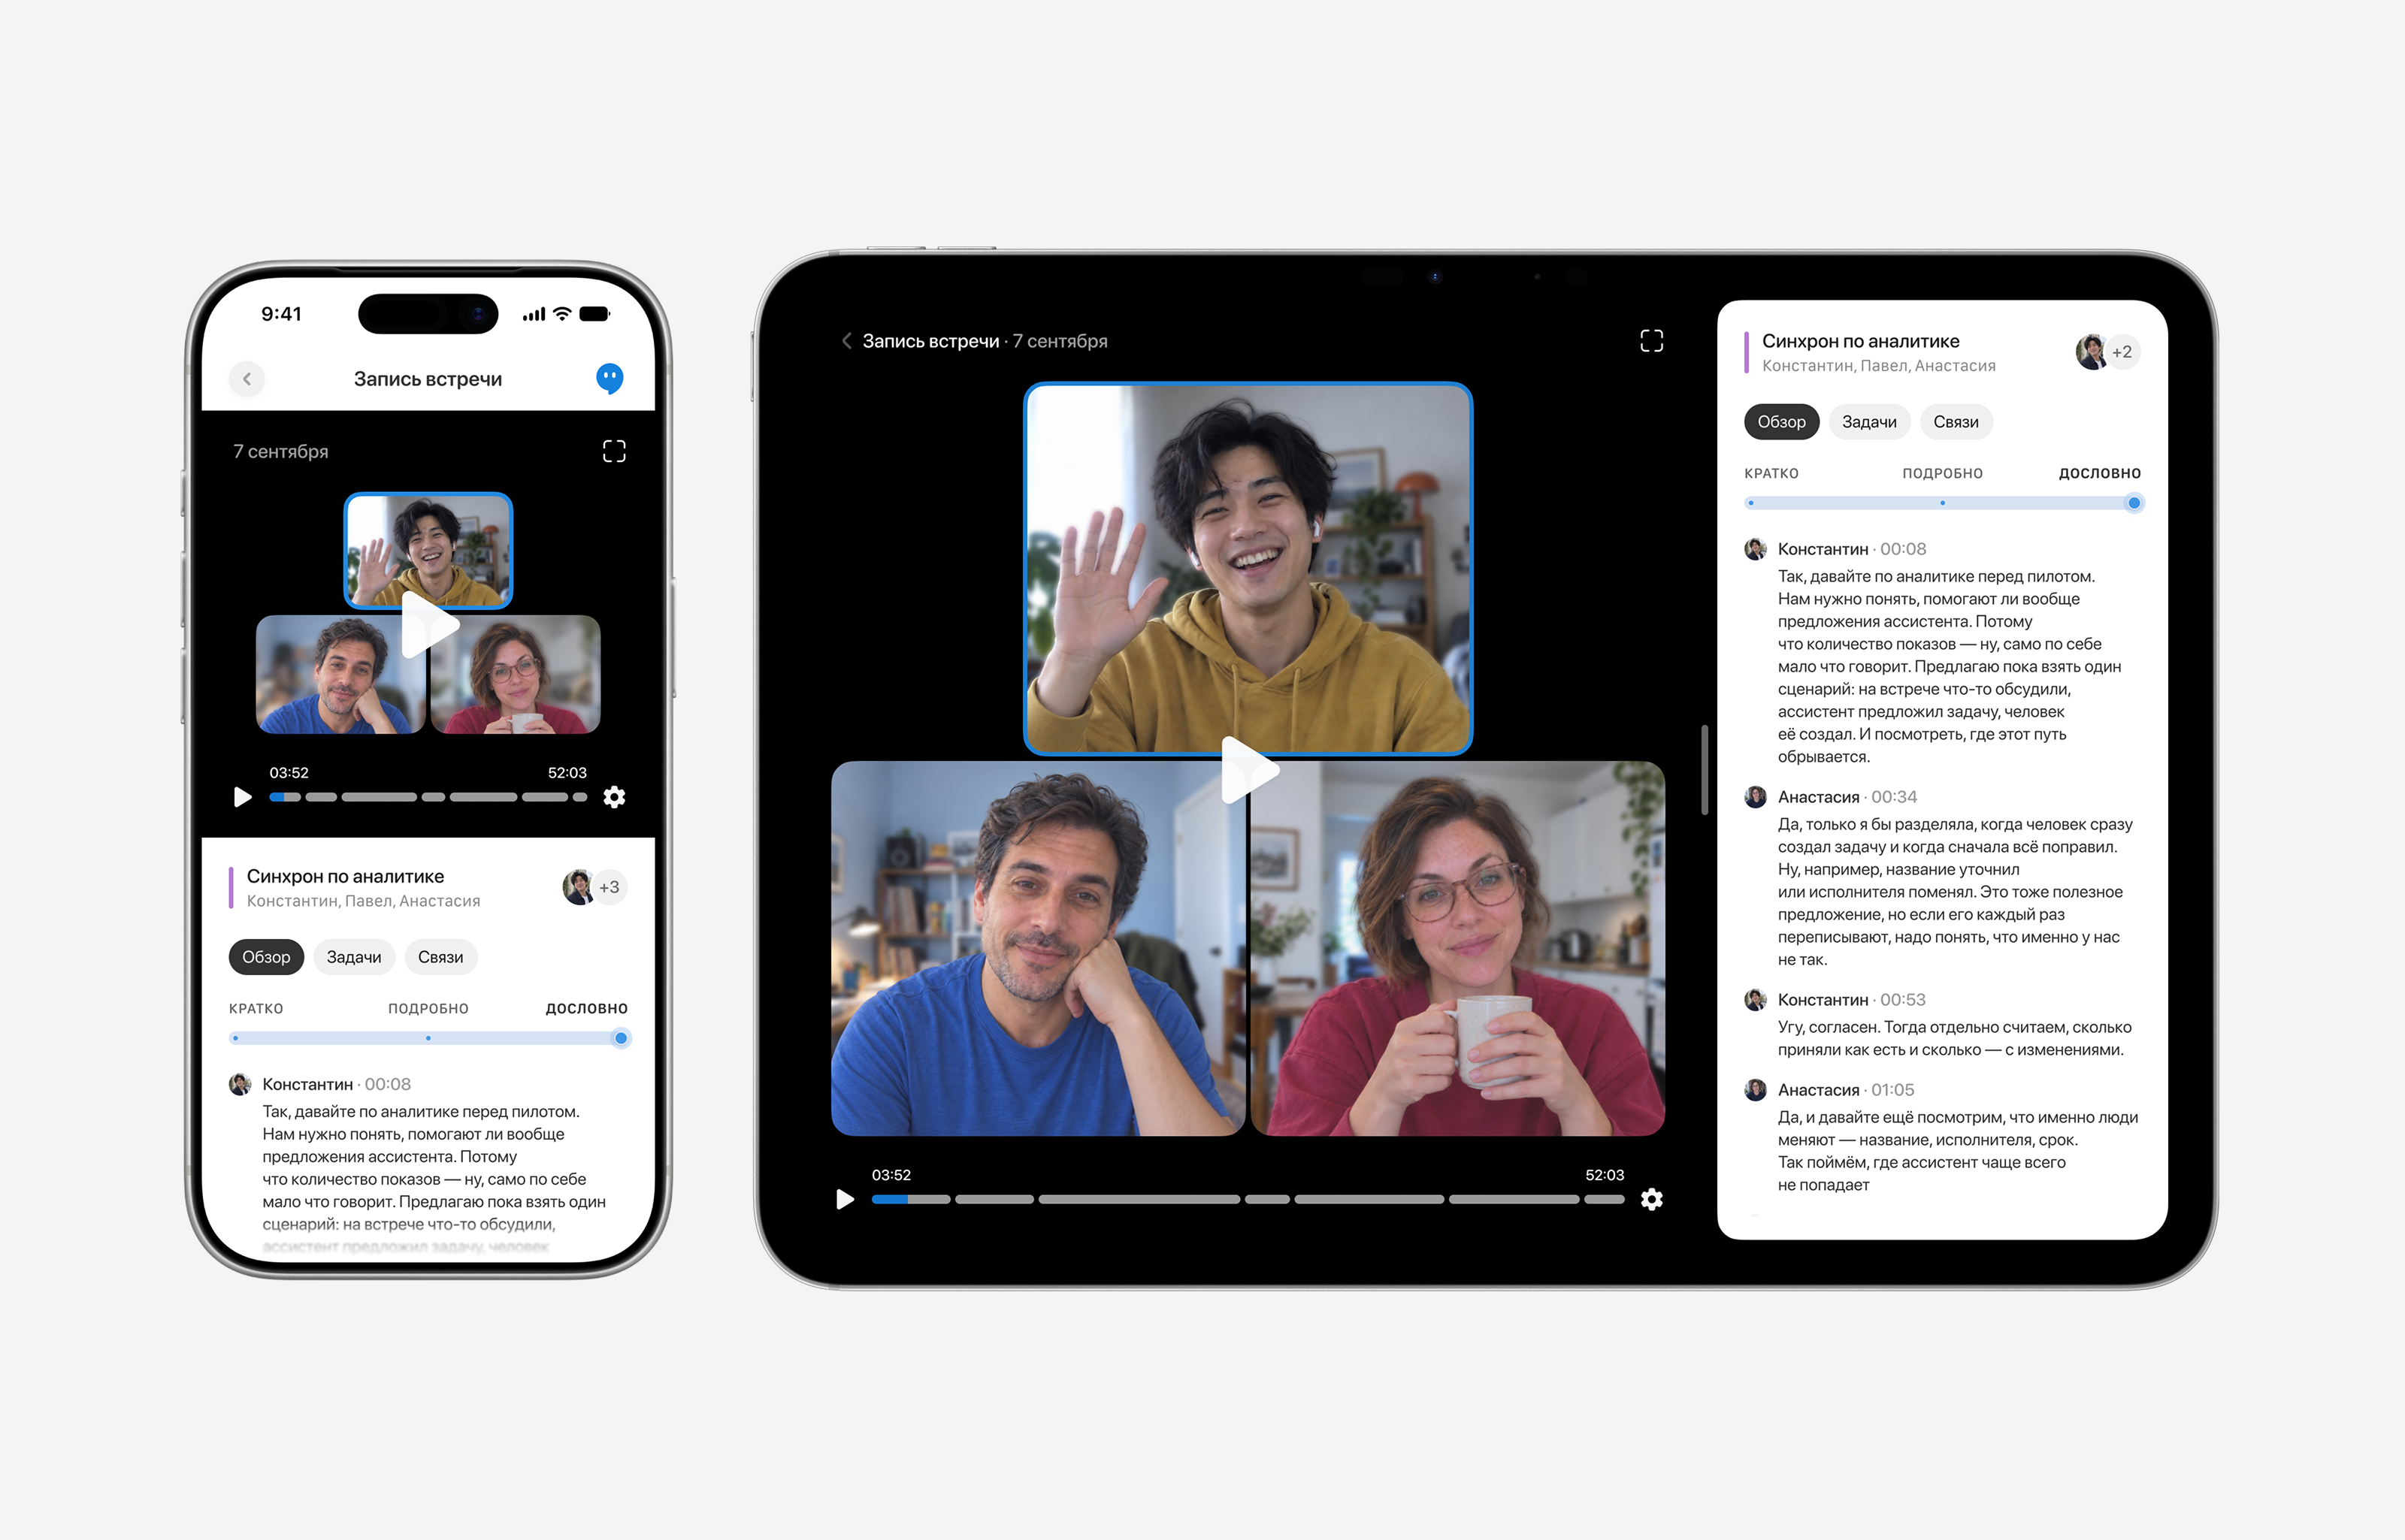The height and width of the screenshot is (1540, 2405).
Task: Click the 9:41 clock in the phone status bar
Action: [x=281, y=314]
